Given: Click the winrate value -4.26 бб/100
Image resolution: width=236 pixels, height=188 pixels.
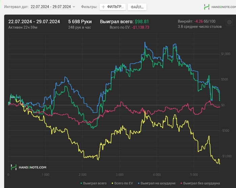Looking at the screenshot, I should tap(205, 21).
